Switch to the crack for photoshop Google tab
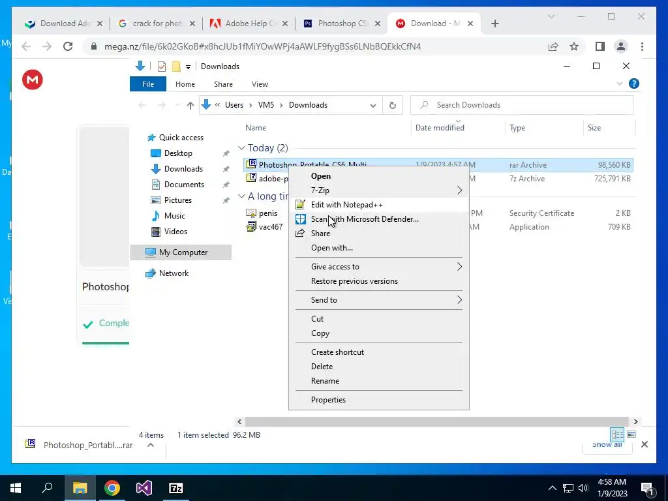The width and height of the screenshot is (668, 501). (157, 23)
